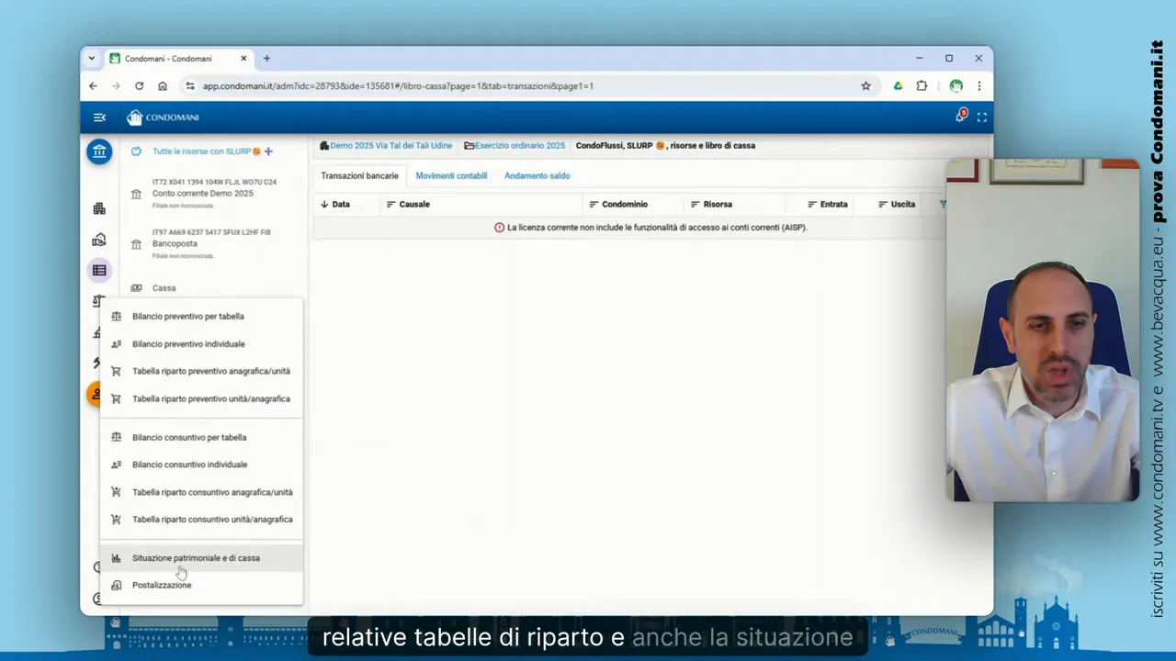
Task: Open the buildings icon in the left rail
Action: coord(99,209)
